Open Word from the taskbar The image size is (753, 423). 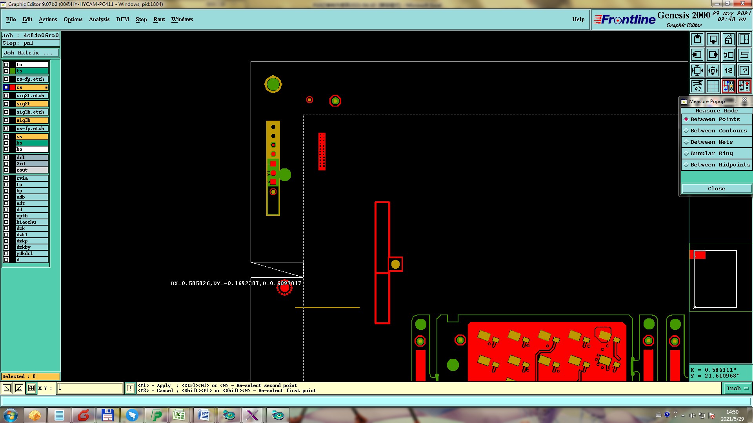coord(204,415)
